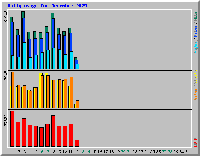
Task: Click the 7948 axis value
Action: pyautogui.click(x=6, y=76)
